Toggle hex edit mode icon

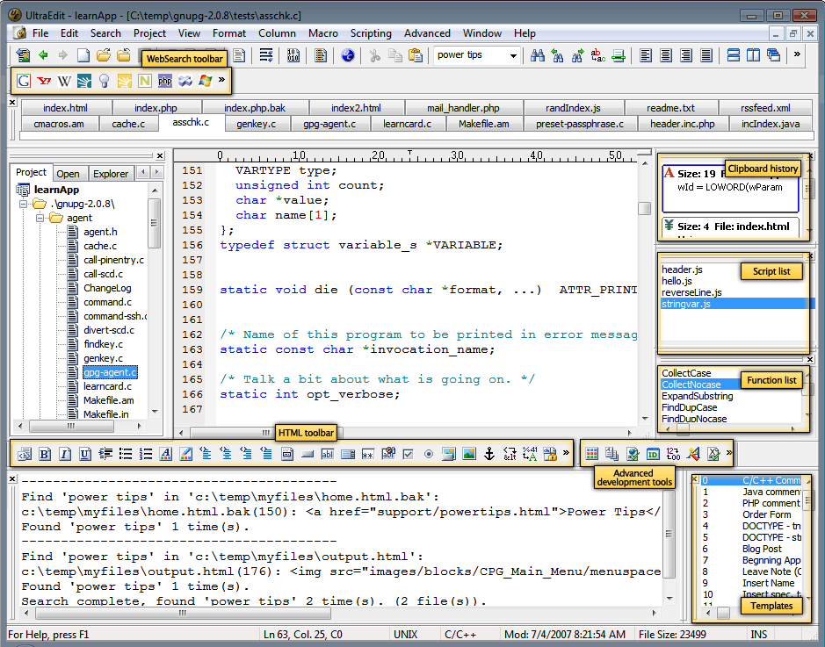pyautogui.click(x=293, y=55)
